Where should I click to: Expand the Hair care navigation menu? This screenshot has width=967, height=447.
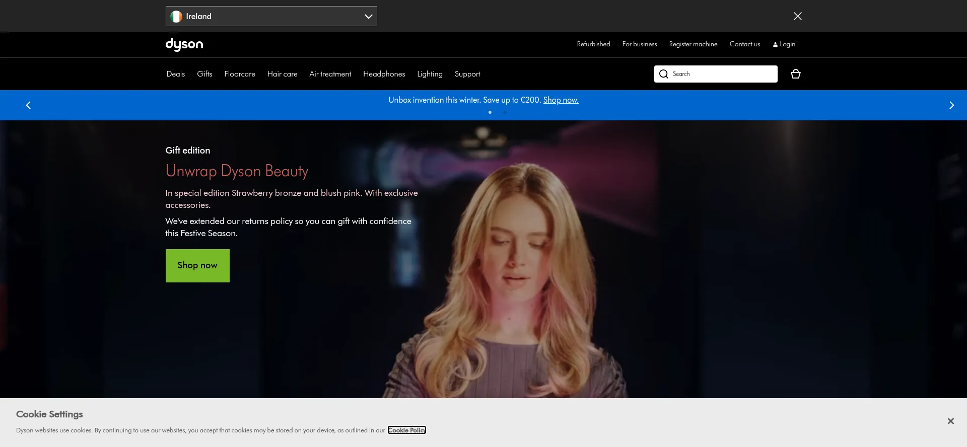282,74
